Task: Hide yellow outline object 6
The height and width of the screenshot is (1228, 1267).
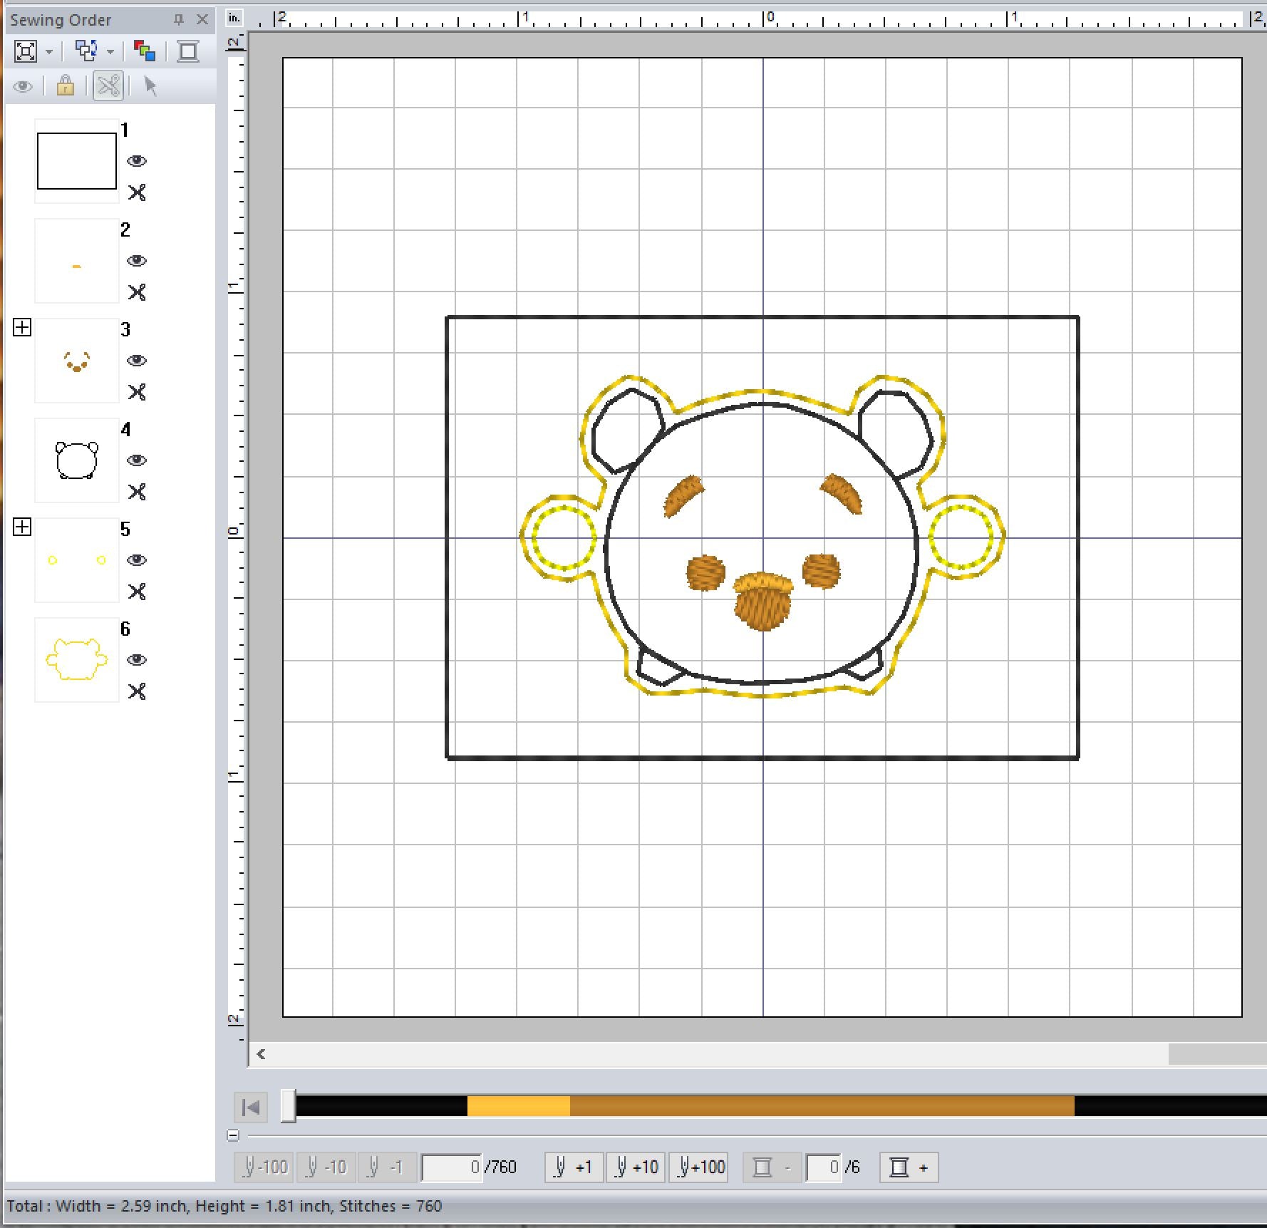Action: (137, 660)
